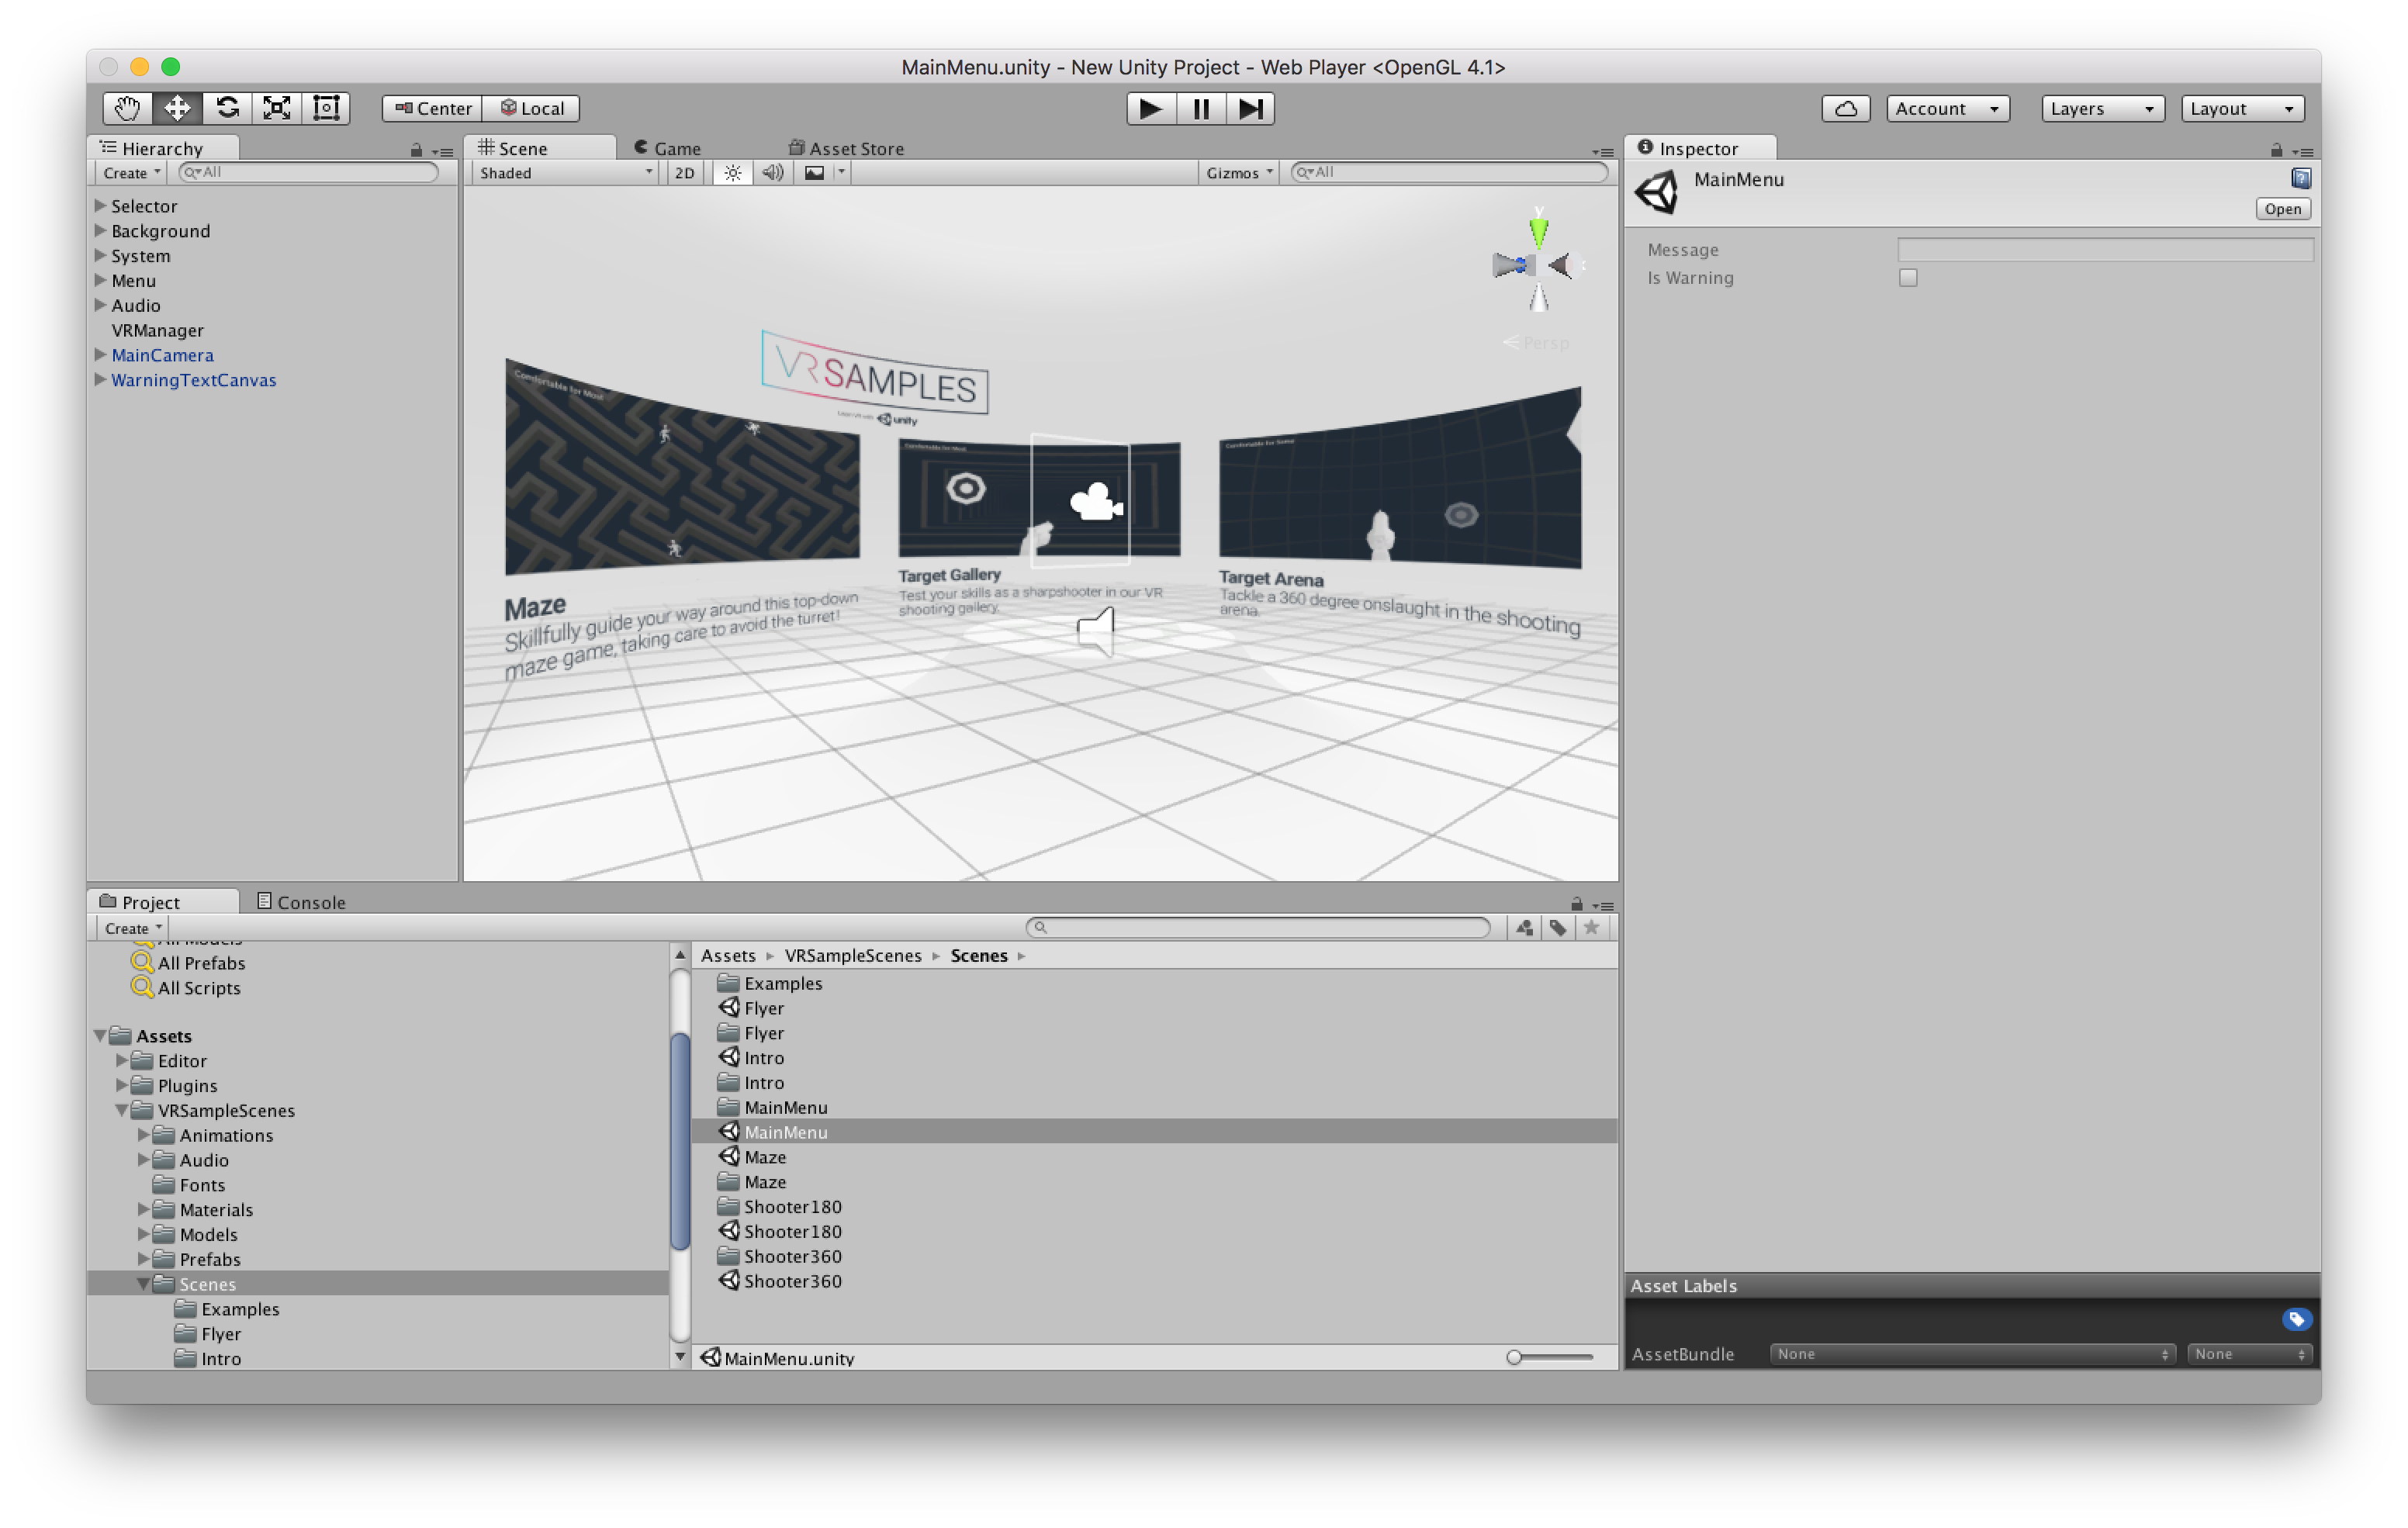
Task: Click VRSampleScenes in breadcrumb path
Action: (852, 955)
